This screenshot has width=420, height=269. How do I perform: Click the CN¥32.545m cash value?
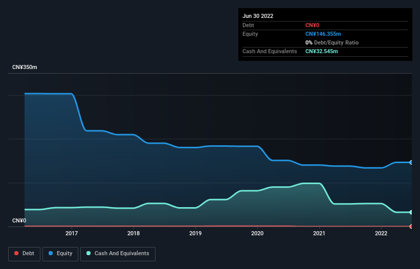coord(321,51)
